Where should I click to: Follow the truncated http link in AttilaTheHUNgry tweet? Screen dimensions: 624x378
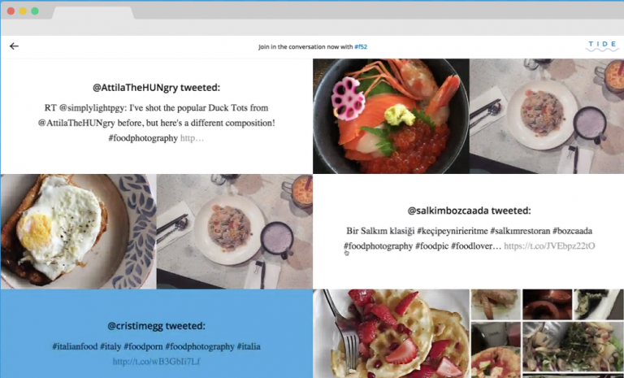click(x=192, y=138)
